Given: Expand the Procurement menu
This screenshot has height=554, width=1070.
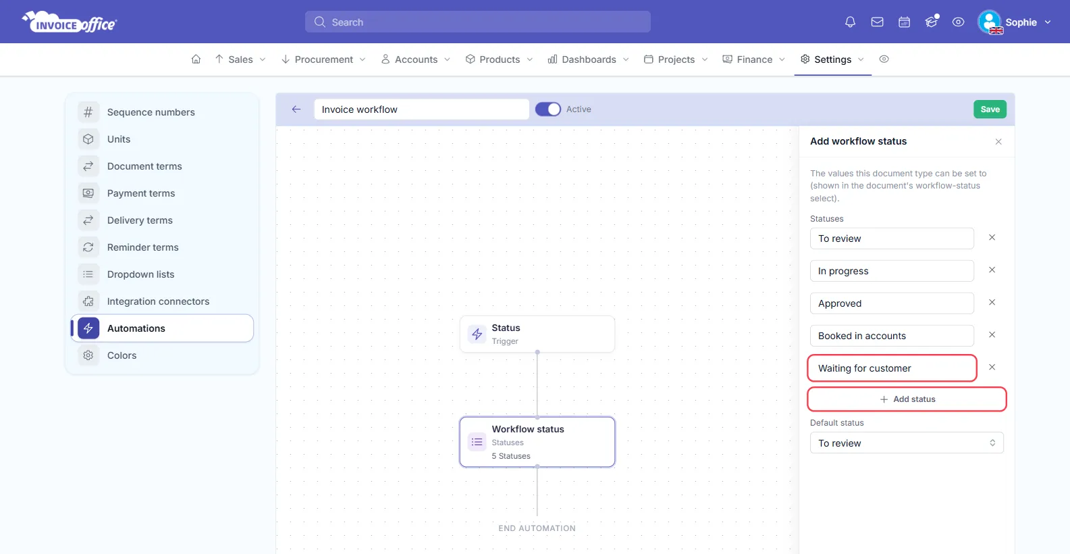Looking at the screenshot, I should [323, 59].
